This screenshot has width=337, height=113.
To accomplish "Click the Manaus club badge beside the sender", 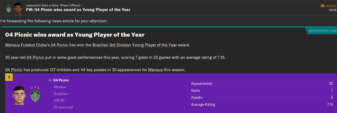I will pos(8,8).
